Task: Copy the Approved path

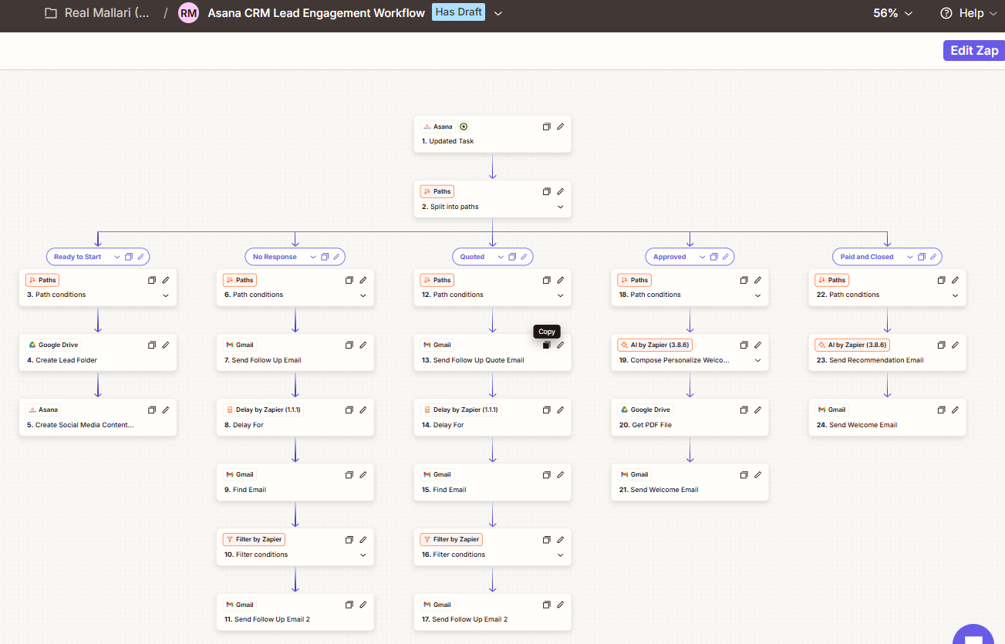Action: click(713, 257)
